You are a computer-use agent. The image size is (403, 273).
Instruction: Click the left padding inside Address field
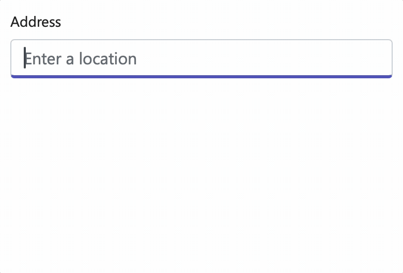pyautogui.click(x=17, y=59)
